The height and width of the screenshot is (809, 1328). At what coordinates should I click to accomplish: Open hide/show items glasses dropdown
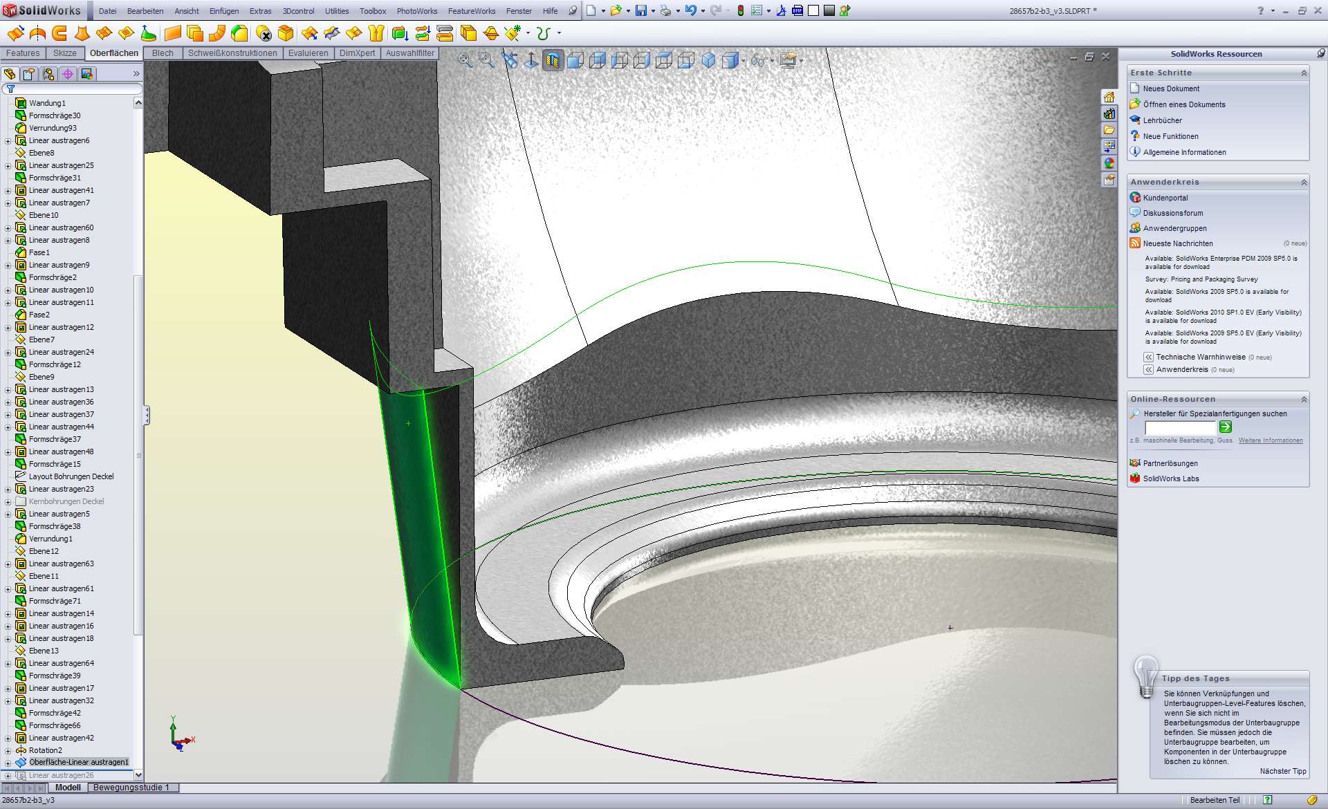click(x=760, y=61)
